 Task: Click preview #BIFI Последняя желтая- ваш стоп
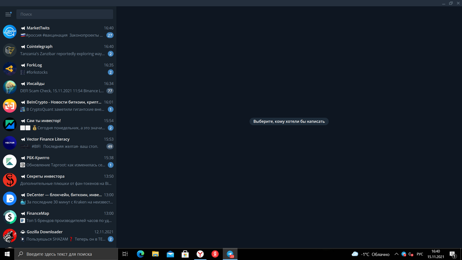tap(65, 146)
